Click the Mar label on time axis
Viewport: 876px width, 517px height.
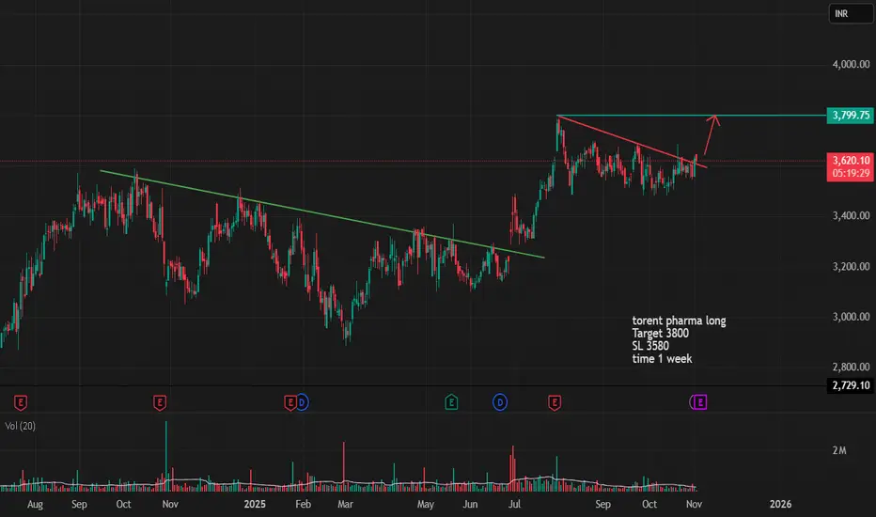pos(345,504)
